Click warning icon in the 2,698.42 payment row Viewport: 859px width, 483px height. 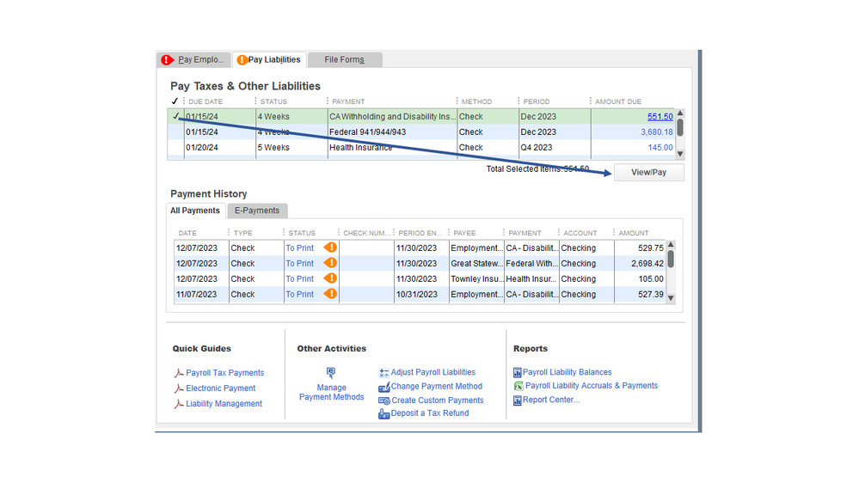click(x=330, y=263)
